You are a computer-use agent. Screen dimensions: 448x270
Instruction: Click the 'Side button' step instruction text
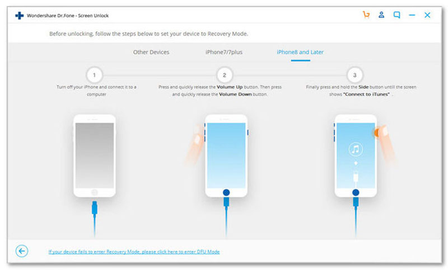click(x=361, y=91)
